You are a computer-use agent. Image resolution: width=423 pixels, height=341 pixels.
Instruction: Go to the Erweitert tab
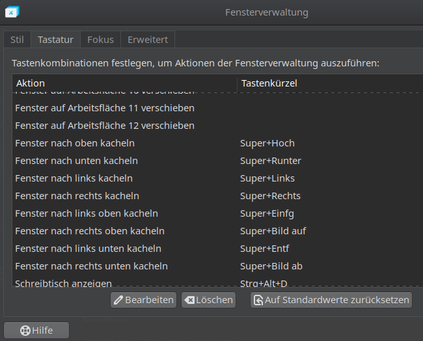(x=148, y=40)
